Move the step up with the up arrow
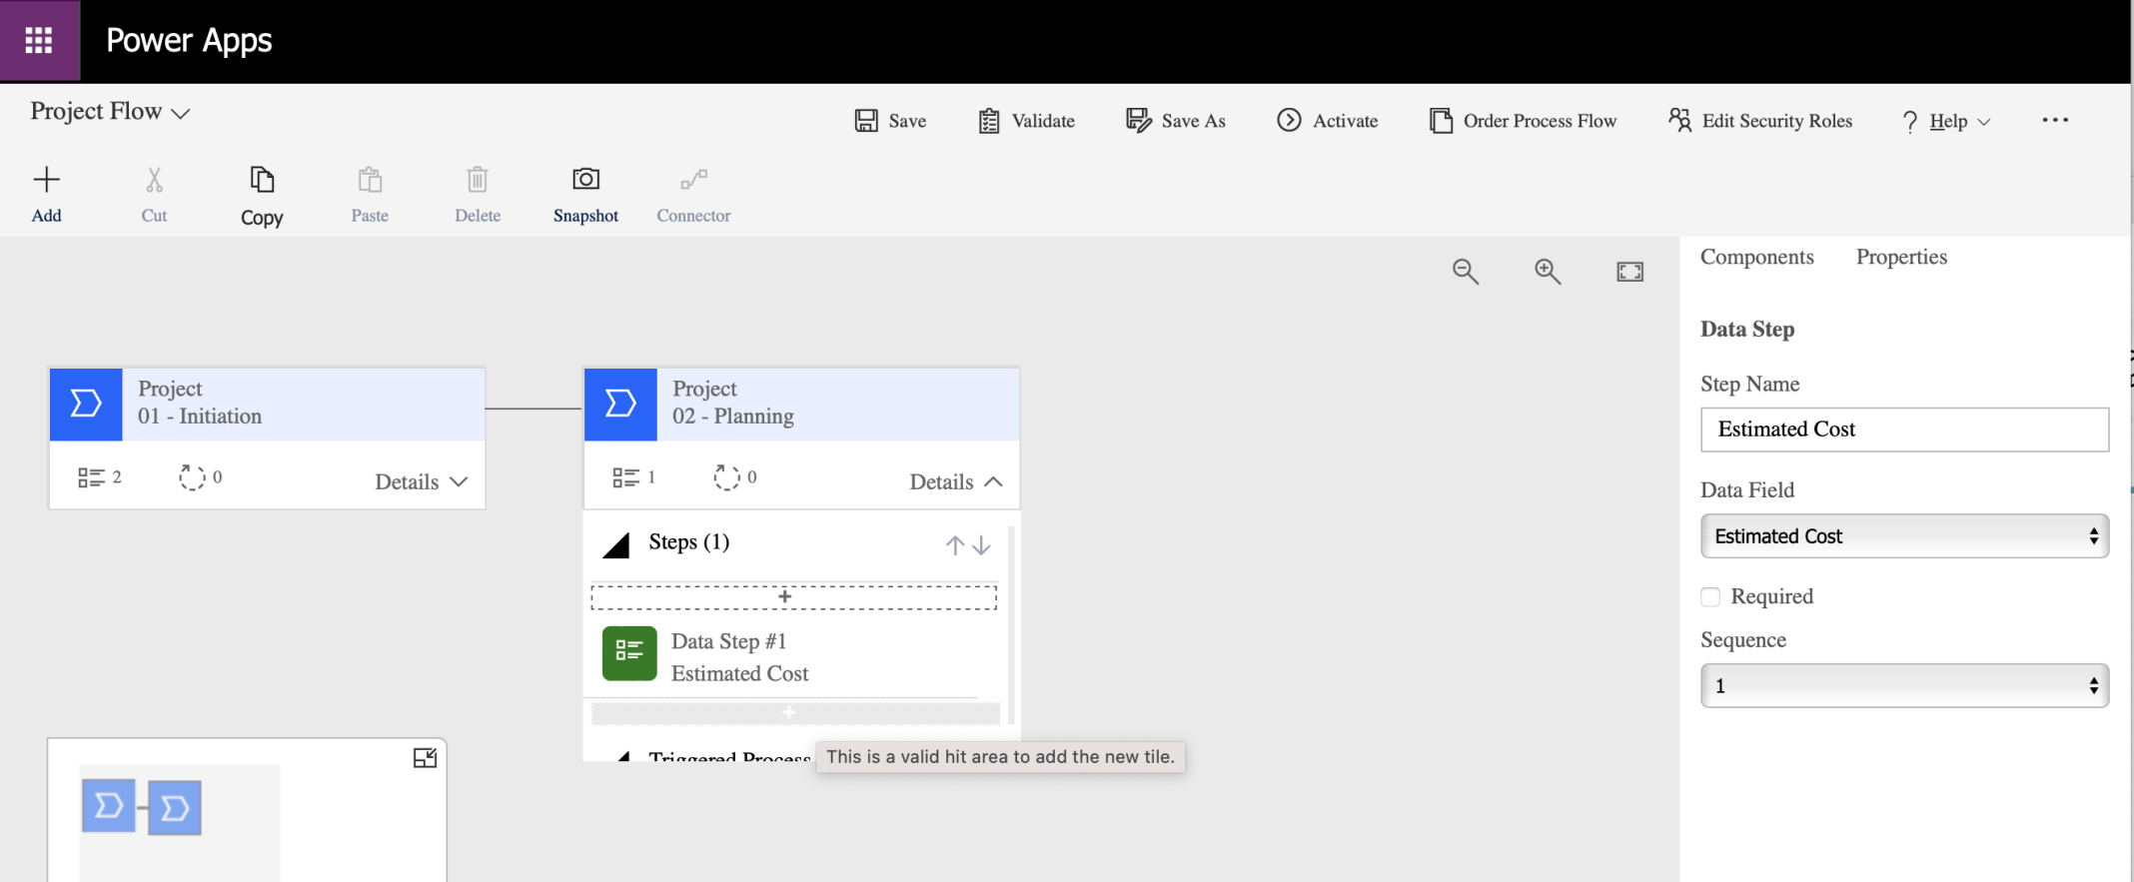 (954, 545)
